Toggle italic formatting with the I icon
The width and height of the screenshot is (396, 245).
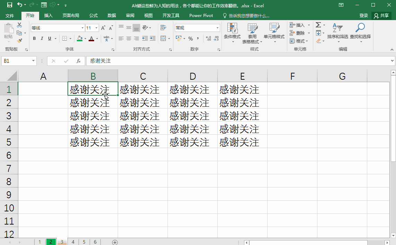point(42,38)
